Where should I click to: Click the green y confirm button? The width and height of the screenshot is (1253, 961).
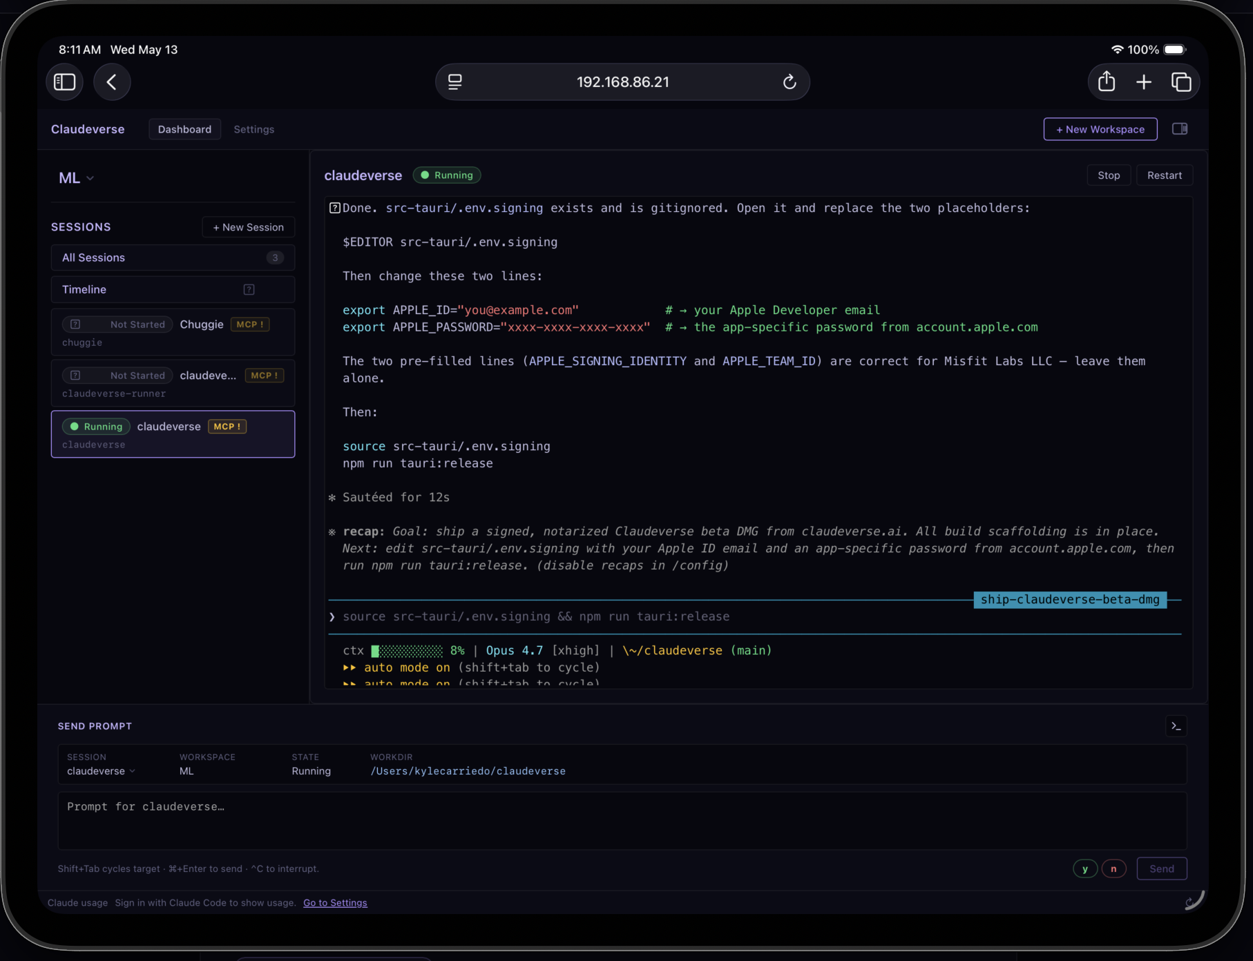coord(1085,868)
